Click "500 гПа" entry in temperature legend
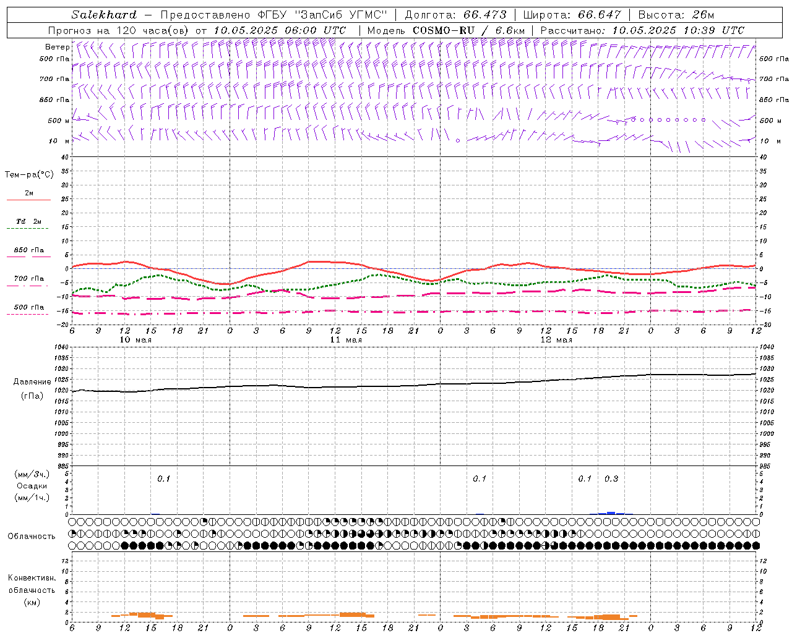Viewport: 792px width, 633px height. [29, 307]
